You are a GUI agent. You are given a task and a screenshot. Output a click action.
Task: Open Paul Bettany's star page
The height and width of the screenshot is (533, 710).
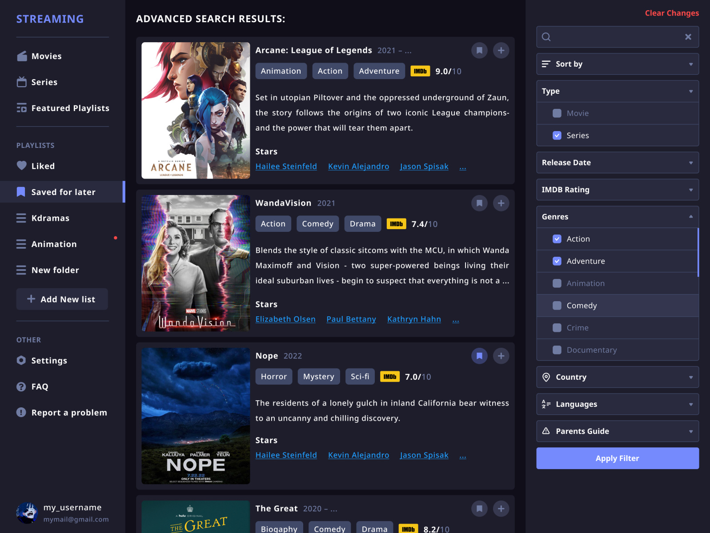[351, 319]
